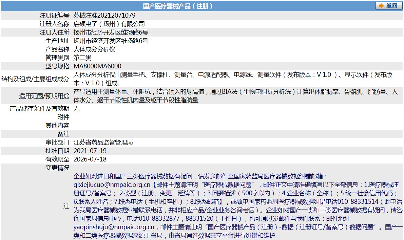This screenshot has width=404, height=240.
Task: Select the composition text starting 人体成分分析仪由测量手把
Action: tap(233, 79)
